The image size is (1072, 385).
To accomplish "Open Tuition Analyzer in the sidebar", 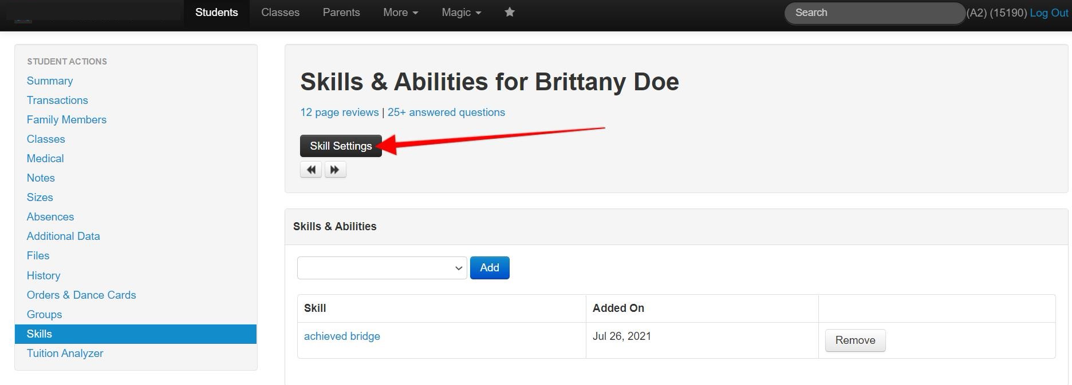I will pyautogui.click(x=65, y=354).
